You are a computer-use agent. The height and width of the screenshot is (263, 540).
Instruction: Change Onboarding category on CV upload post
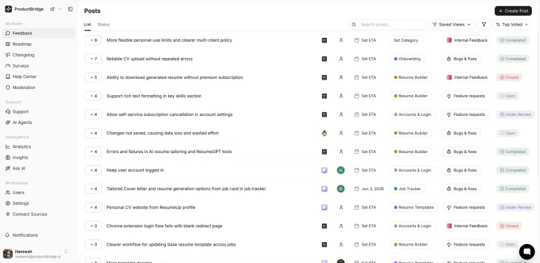coord(407,59)
